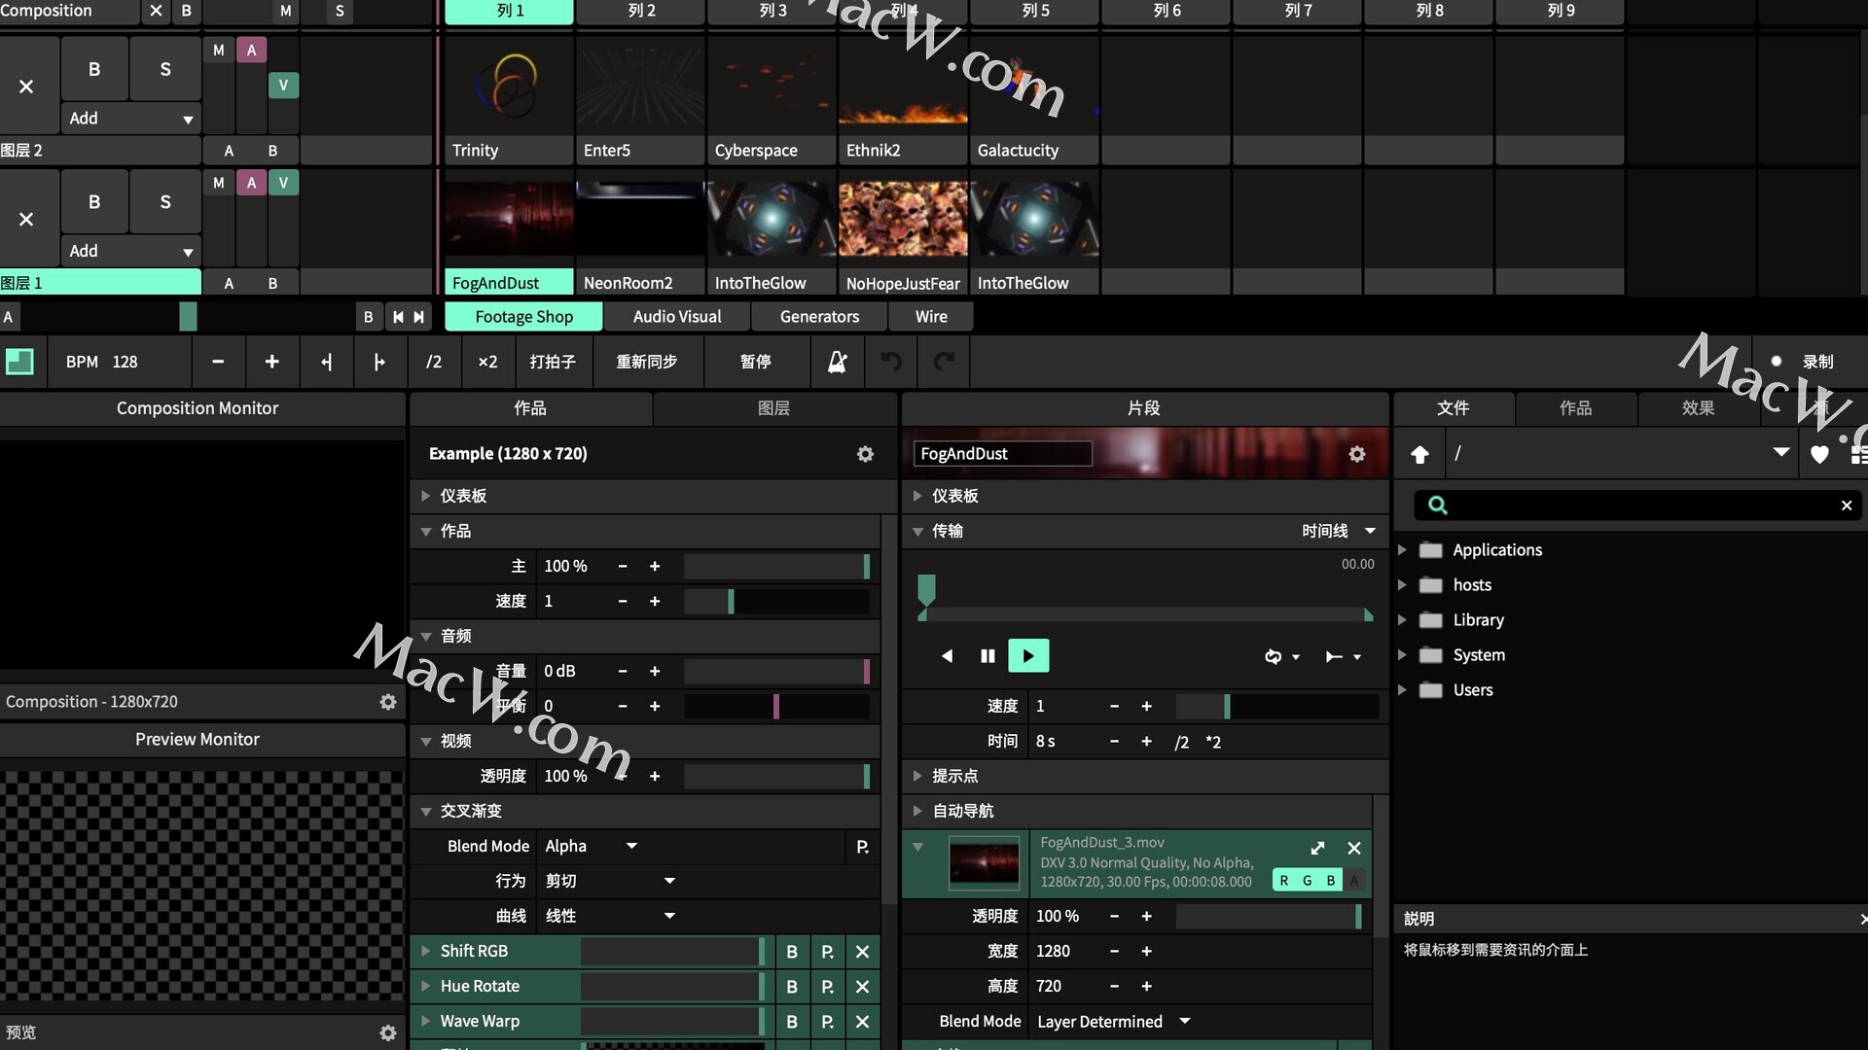Expand the FogAndDust_3.mov source view icon
The image size is (1868, 1050).
1317,848
